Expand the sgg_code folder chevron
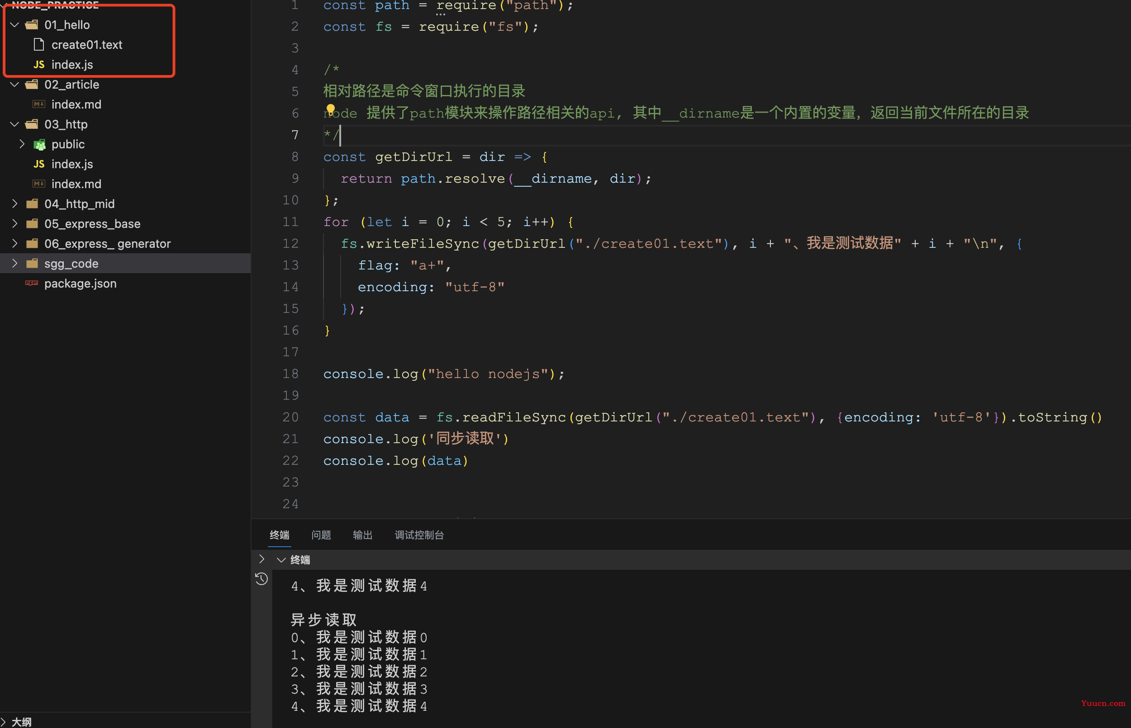 14,263
